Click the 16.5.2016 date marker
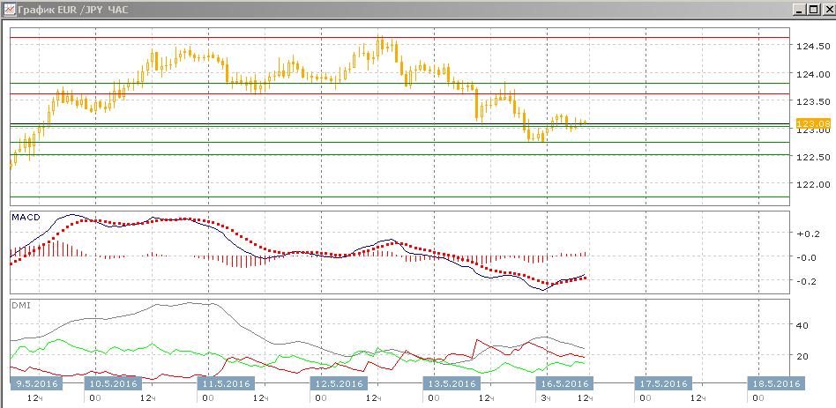The height and width of the screenshot is (408, 836). pos(564,383)
